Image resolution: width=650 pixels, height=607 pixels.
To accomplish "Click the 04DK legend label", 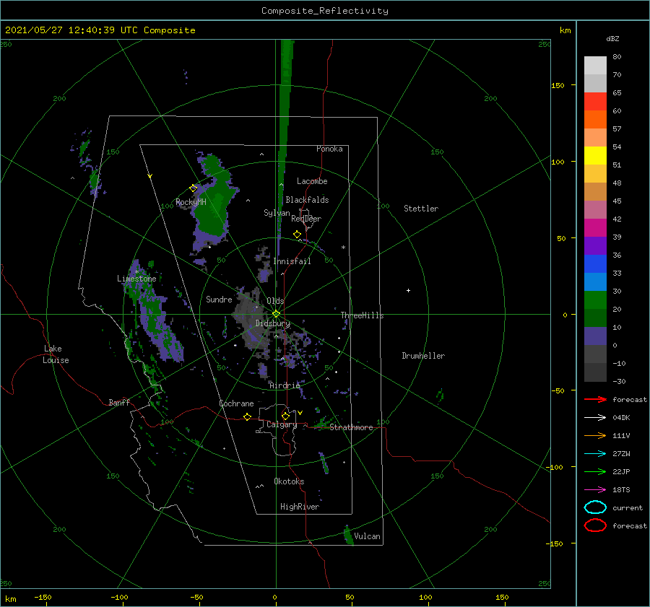I will pyautogui.click(x=621, y=417).
